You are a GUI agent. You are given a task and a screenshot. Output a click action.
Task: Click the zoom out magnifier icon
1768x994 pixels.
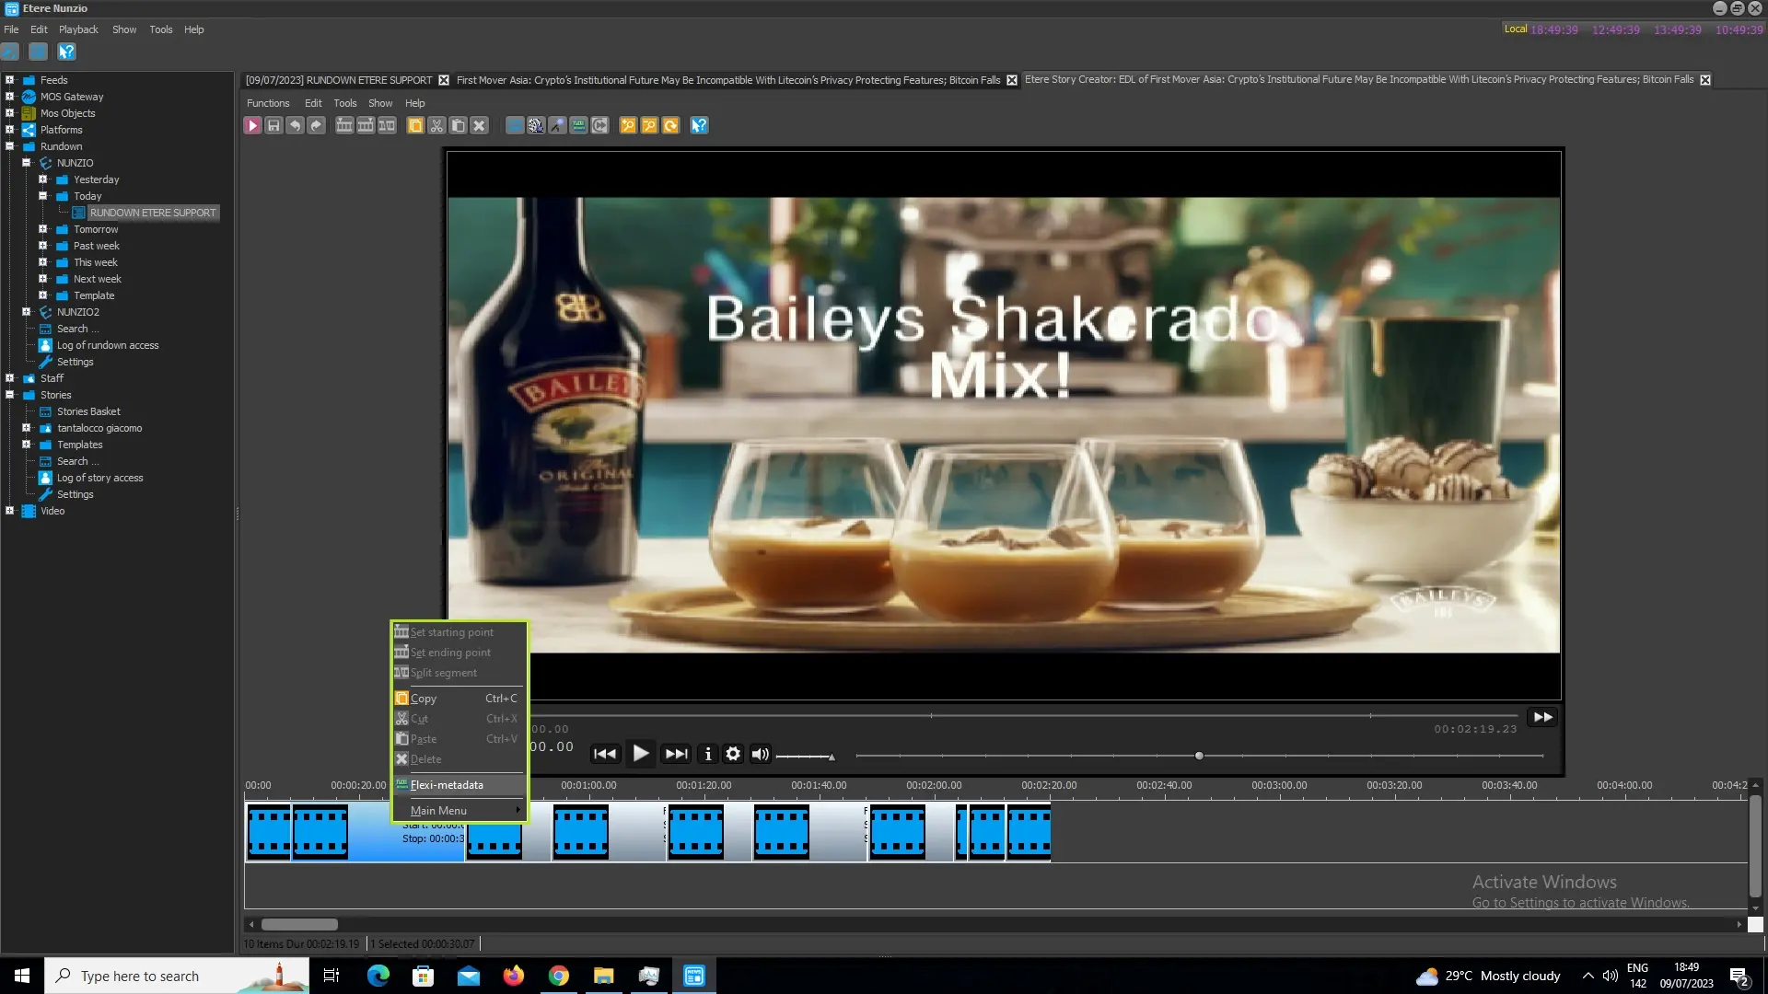[x=649, y=126]
